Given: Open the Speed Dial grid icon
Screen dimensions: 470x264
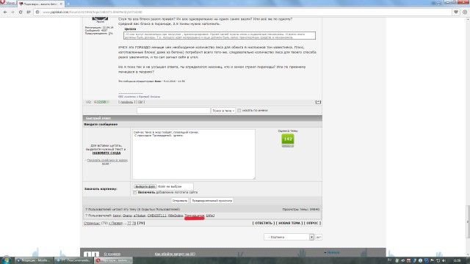Looking at the screenshot, I should point(29,12).
